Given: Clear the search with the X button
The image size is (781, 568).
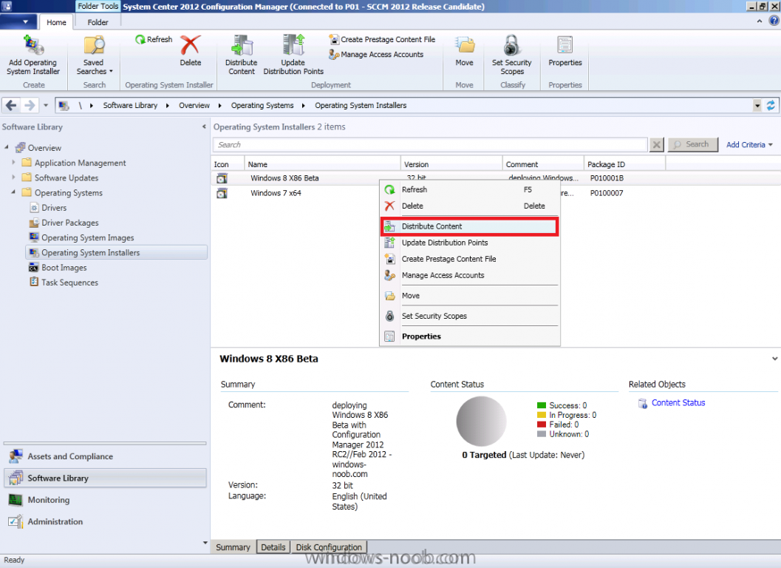Looking at the screenshot, I should pyautogui.click(x=657, y=145).
